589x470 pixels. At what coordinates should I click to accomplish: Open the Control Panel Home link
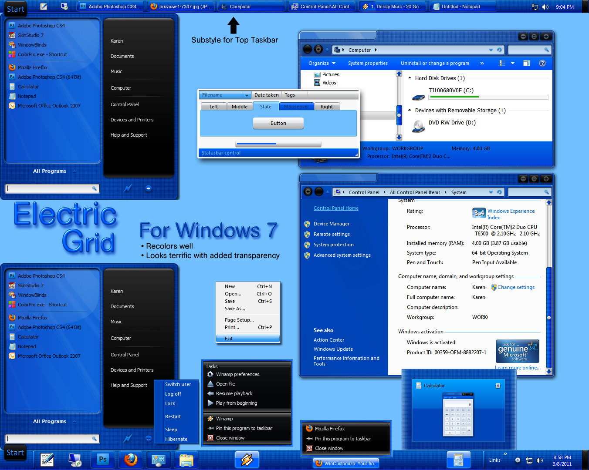(x=336, y=208)
